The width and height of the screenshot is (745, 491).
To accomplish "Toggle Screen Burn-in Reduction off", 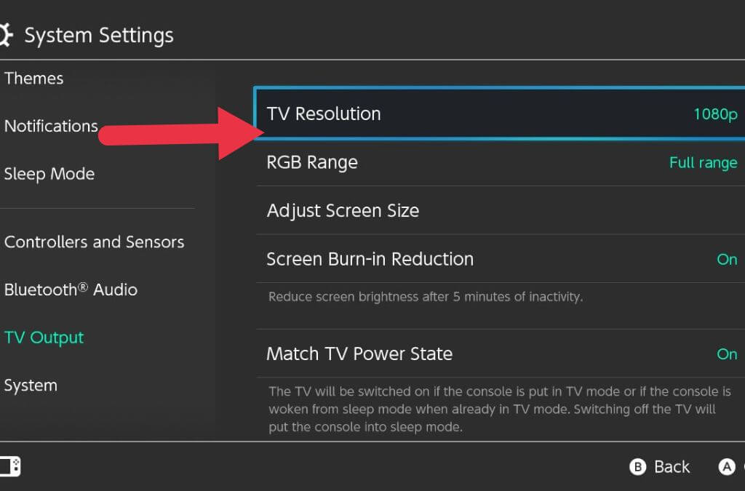I will point(727,260).
